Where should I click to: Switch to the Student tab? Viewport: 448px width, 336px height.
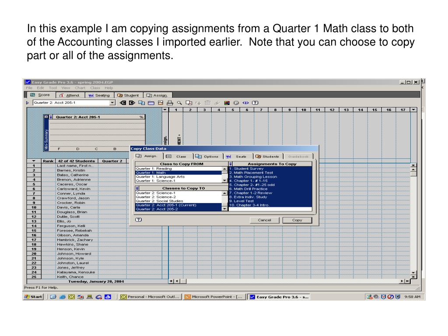click(128, 95)
